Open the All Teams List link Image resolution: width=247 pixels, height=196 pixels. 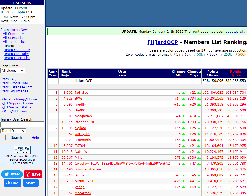click(x=14, y=42)
